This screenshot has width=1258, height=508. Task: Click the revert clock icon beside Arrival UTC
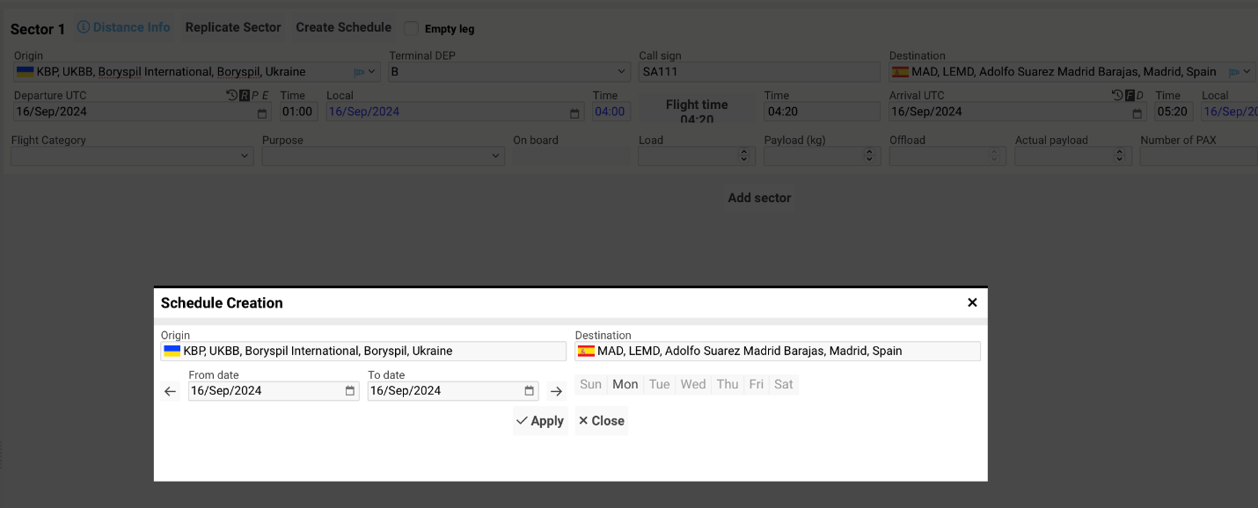click(1118, 94)
